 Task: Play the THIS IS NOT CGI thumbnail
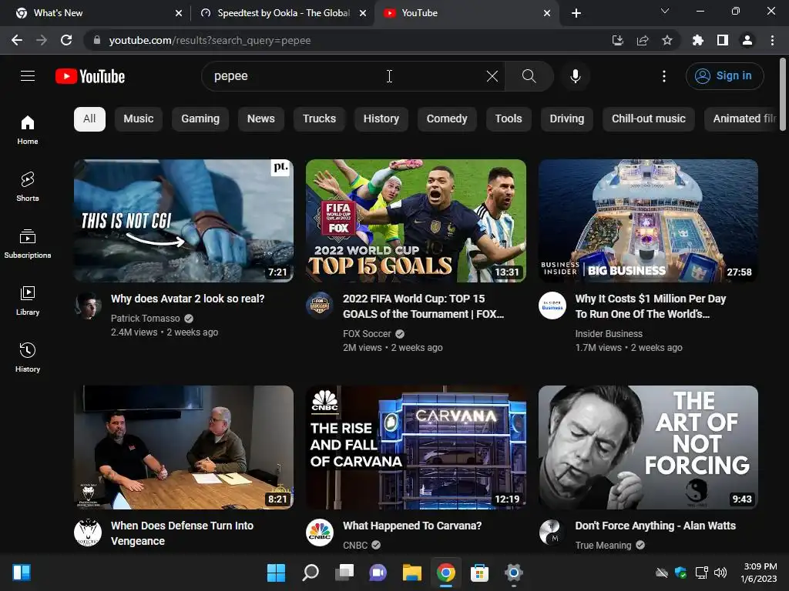[x=183, y=221]
